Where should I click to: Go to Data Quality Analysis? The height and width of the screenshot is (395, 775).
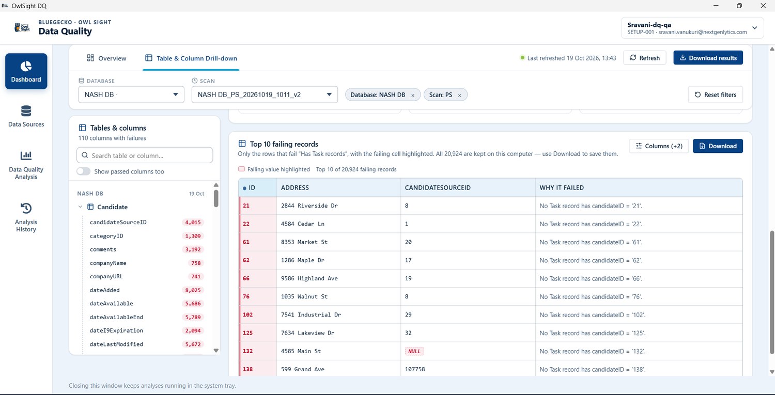coord(26,165)
